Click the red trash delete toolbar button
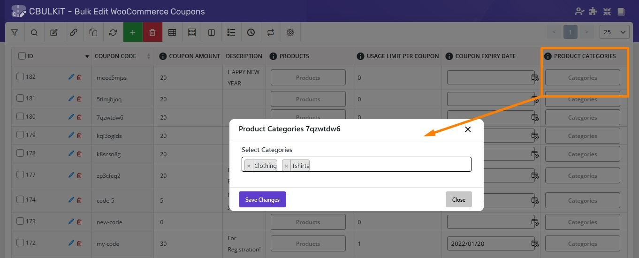639x258 pixels. (152, 32)
